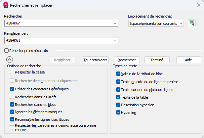Click the Rechercher button
This screenshot has height=138, width=204.
tap(127, 60)
